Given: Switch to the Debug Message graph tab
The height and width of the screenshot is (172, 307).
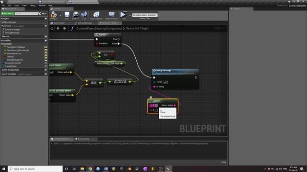Looking at the screenshot, I should (x=85, y=23).
